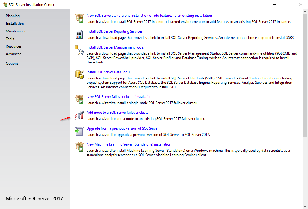Launch New Machine Learning Server (Standalone) installation
Screen dimensions: 308x209
(x=129, y=144)
